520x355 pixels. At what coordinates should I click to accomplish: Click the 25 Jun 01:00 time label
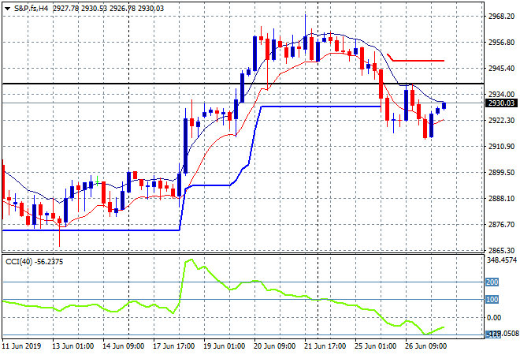pyautogui.click(x=376, y=346)
